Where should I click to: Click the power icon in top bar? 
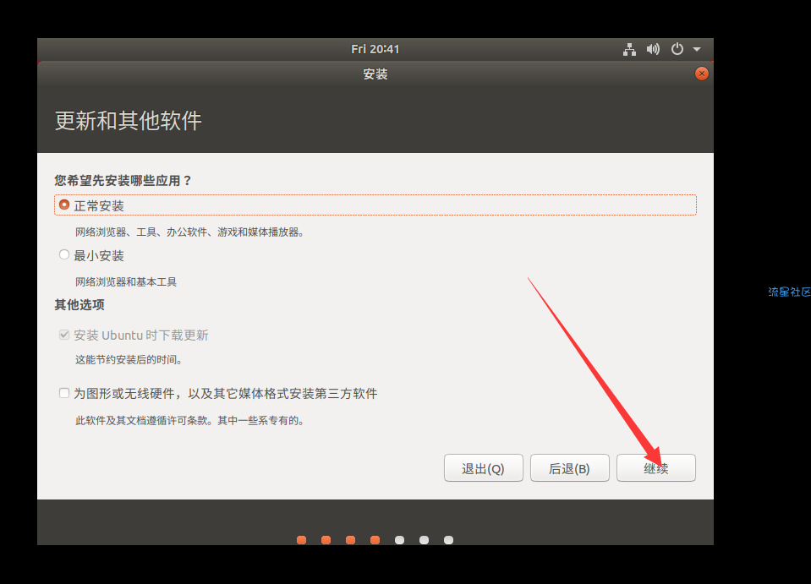(677, 49)
